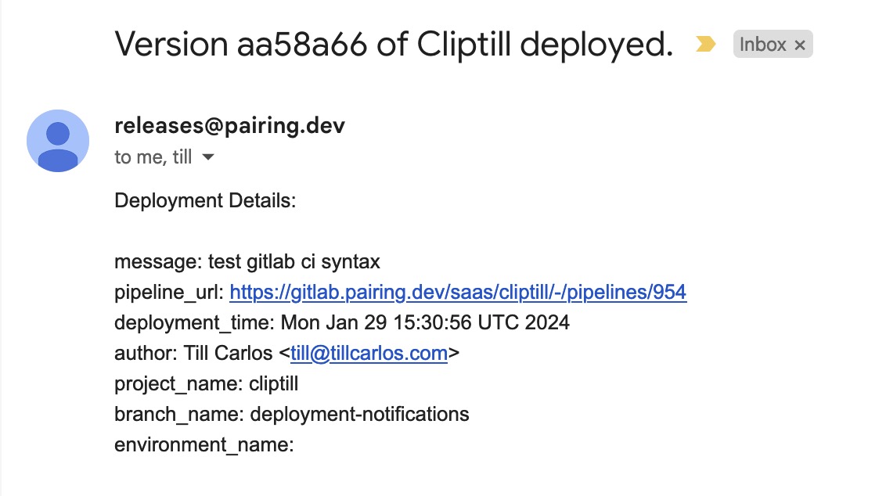The width and height of the screenshot is (886, 496).
Task: Click the author name "Till Carlos"
Action: click(228, 353)
